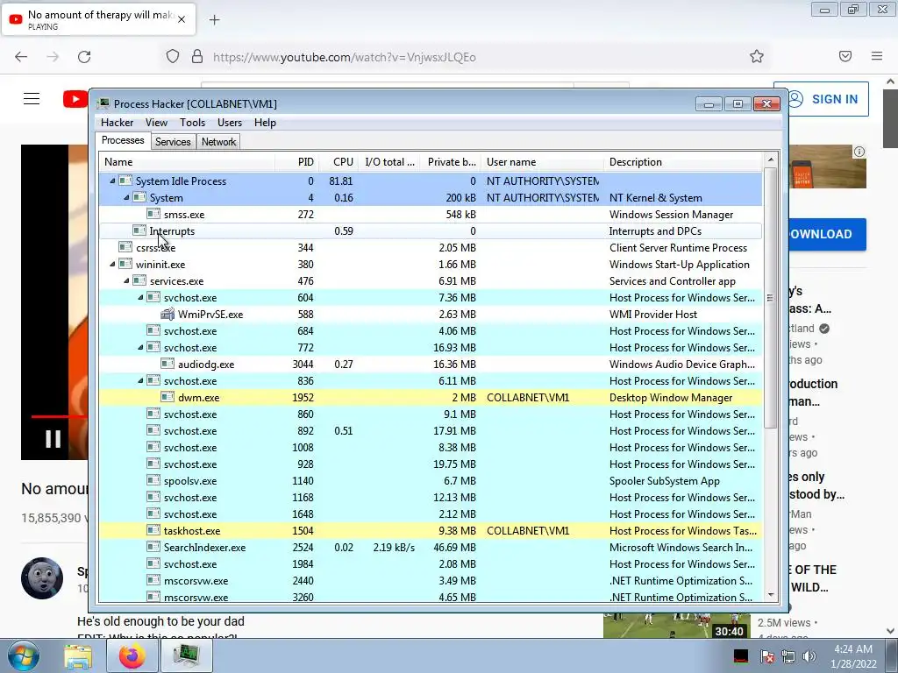Click the taskhost.exe process icon
The height and width of the screenshot is (673, 898).
[153, 530]
